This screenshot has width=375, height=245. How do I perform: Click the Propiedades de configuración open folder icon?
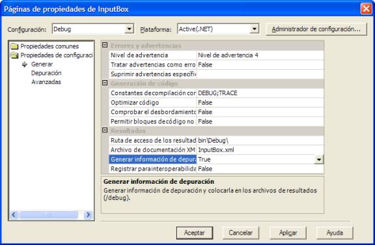(x=14, y=55)
